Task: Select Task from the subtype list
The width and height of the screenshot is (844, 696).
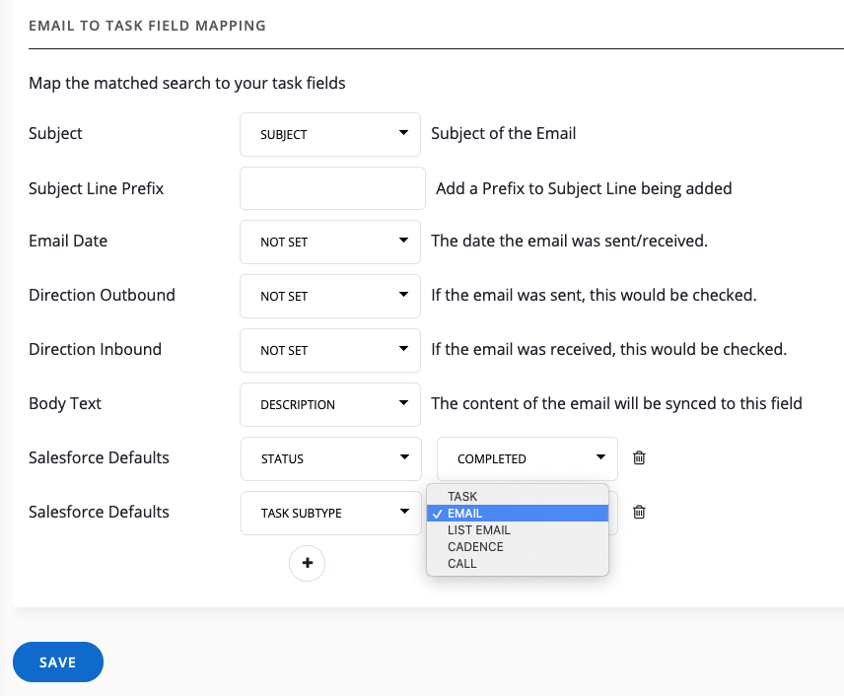Action: 462,497
